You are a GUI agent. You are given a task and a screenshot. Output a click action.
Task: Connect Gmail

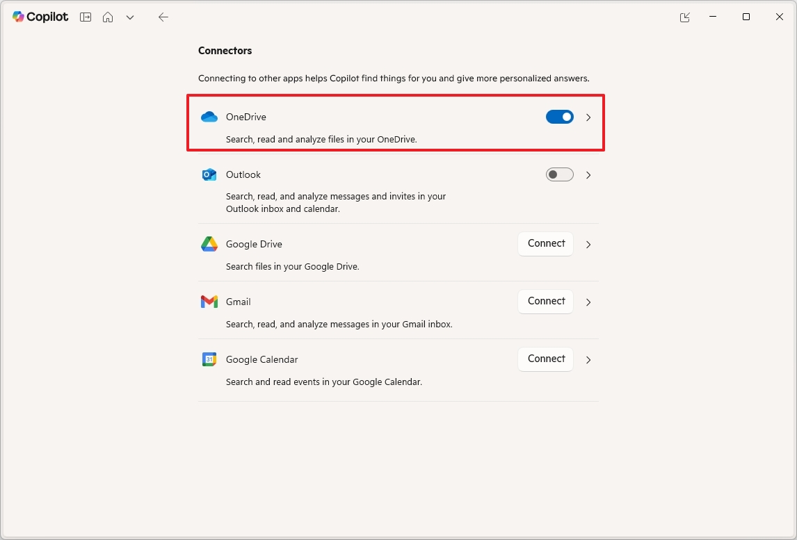pyautogui.click(x=545, y=301)
